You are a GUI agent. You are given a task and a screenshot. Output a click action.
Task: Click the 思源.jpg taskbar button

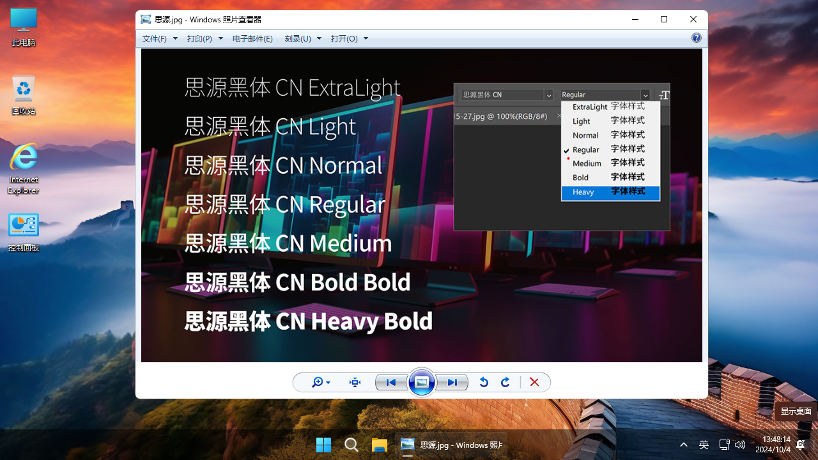451,445
